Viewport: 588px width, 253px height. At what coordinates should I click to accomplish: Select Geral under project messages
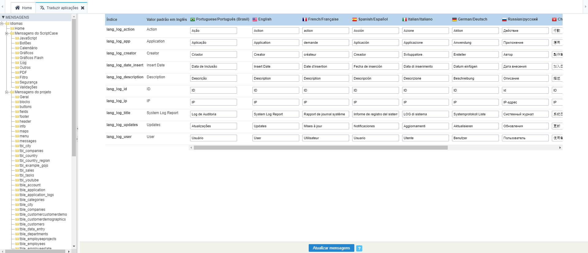coord(24,97)
